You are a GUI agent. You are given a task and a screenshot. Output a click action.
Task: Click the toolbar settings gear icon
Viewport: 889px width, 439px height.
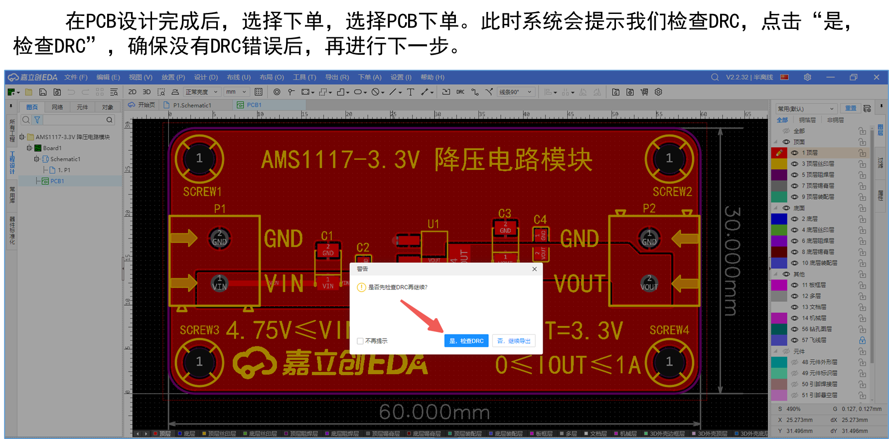[x=658, y=92]
